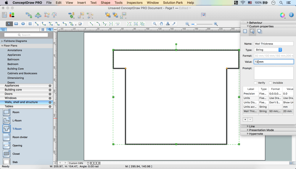Click the rotate and flip icon

[72, 15]
